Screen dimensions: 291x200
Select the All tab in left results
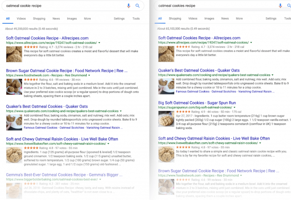click(8, 19)
